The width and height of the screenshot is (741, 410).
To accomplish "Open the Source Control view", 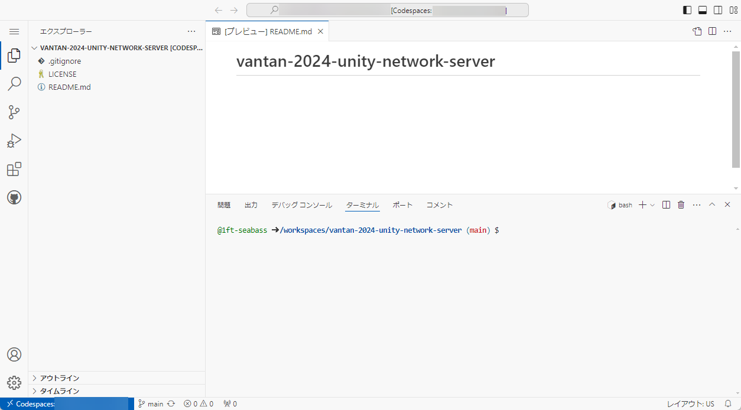I will coord(14,112).
